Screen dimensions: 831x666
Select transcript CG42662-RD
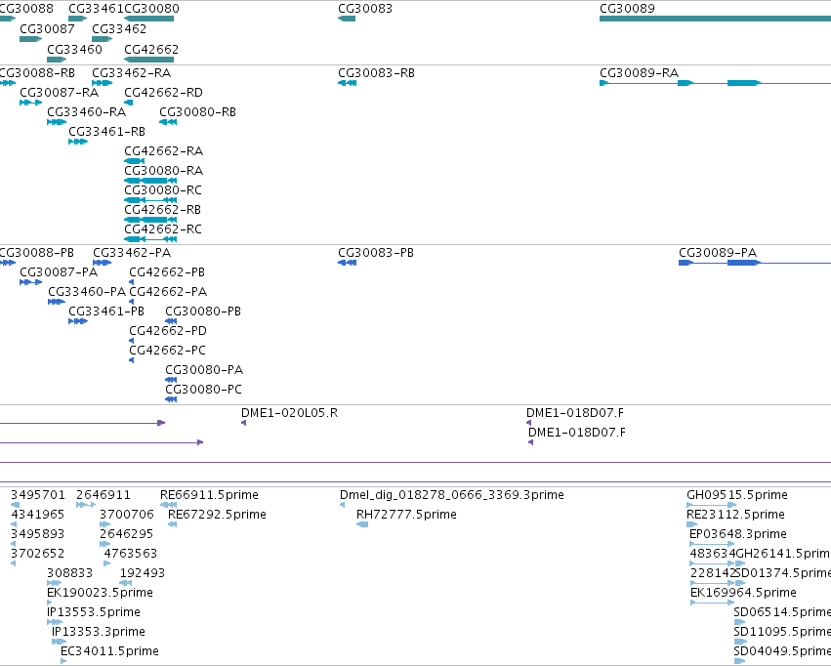point(128,103)
